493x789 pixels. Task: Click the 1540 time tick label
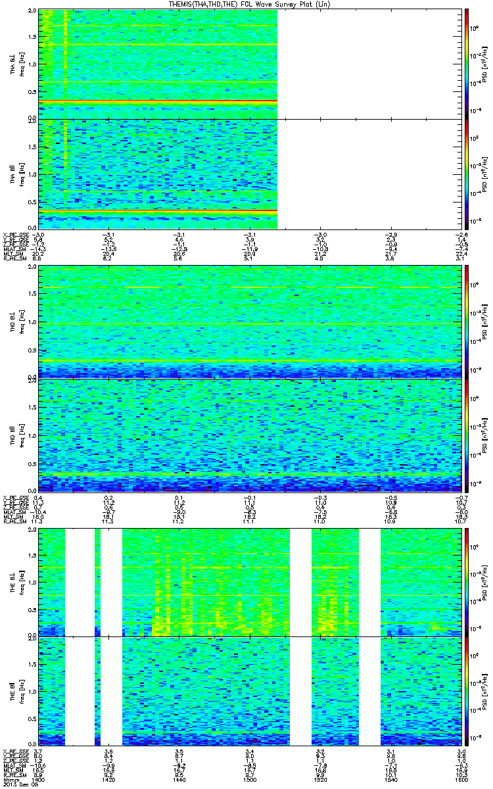pos(390,780)
